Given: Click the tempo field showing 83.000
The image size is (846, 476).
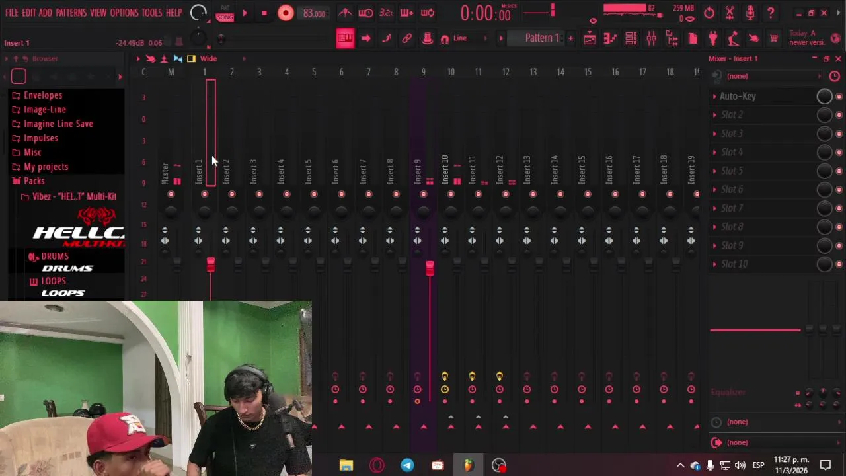Looking at the screenshot, I should [x=314, y=13].
